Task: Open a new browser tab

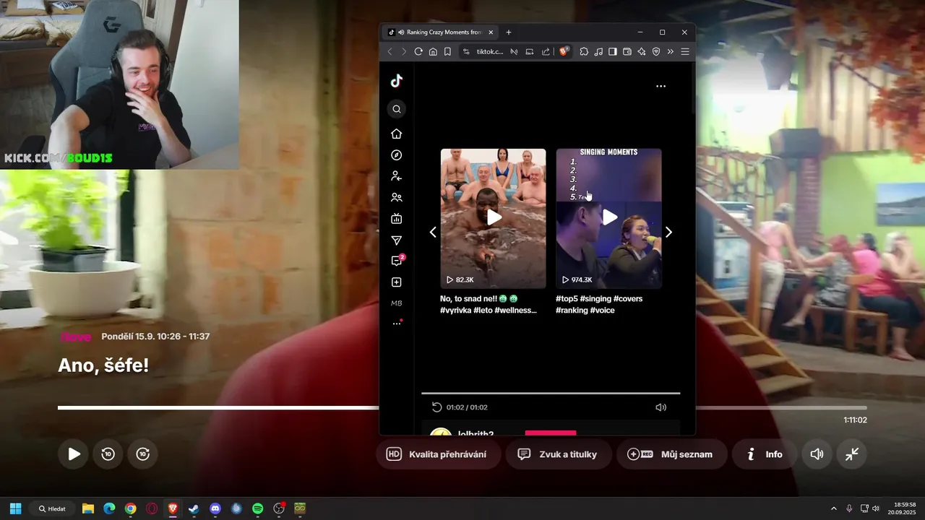Action: [x=509, y=32]
